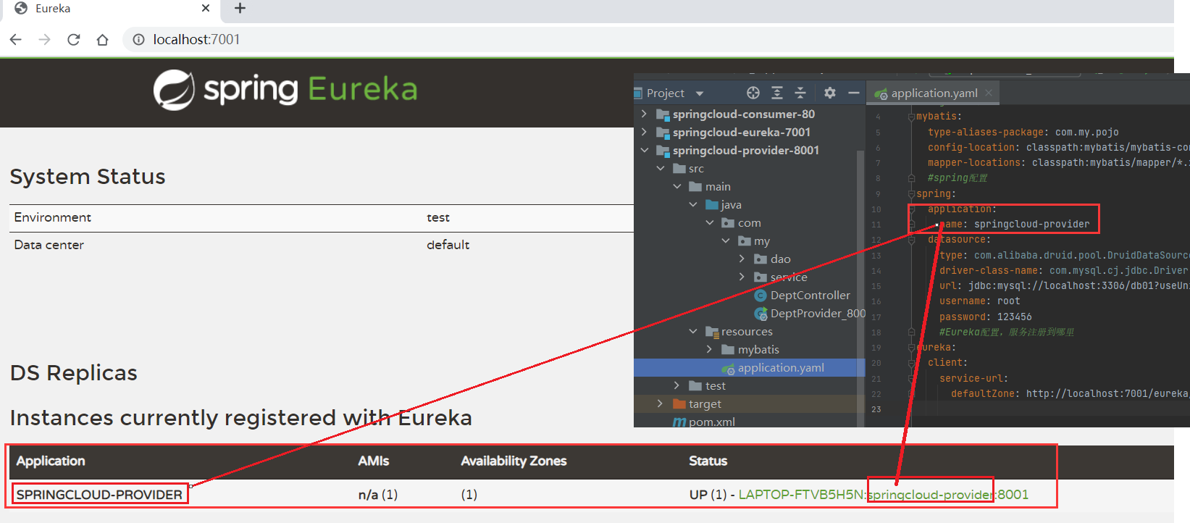This screenshot has width=1190, height=523.
Task: View site information icon in address bar
Action: (x=138, y=39)
